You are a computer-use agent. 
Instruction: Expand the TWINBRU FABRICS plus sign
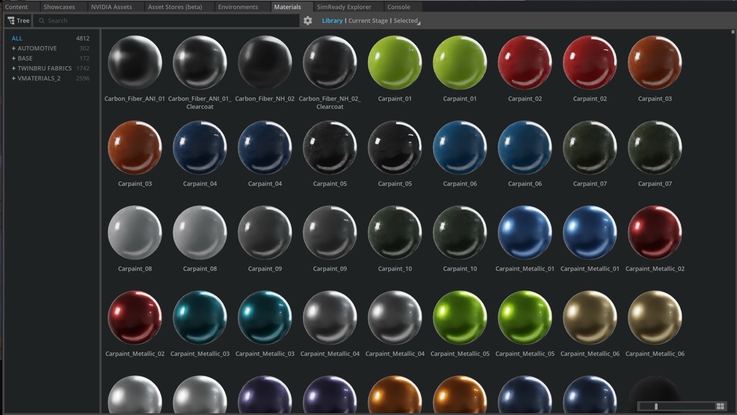coord(14,68)
